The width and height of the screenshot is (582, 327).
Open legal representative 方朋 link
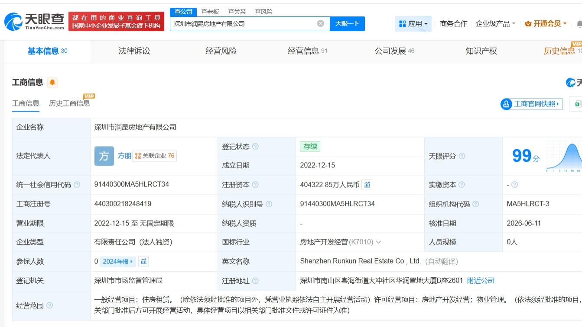coord(124,156)
